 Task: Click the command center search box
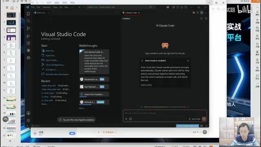click(117, 7)
